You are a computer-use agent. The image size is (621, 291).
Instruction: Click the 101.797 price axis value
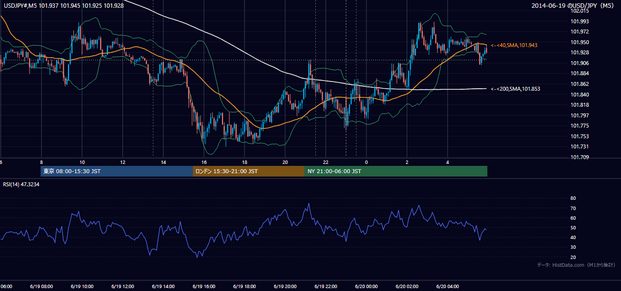click(579, 115)
